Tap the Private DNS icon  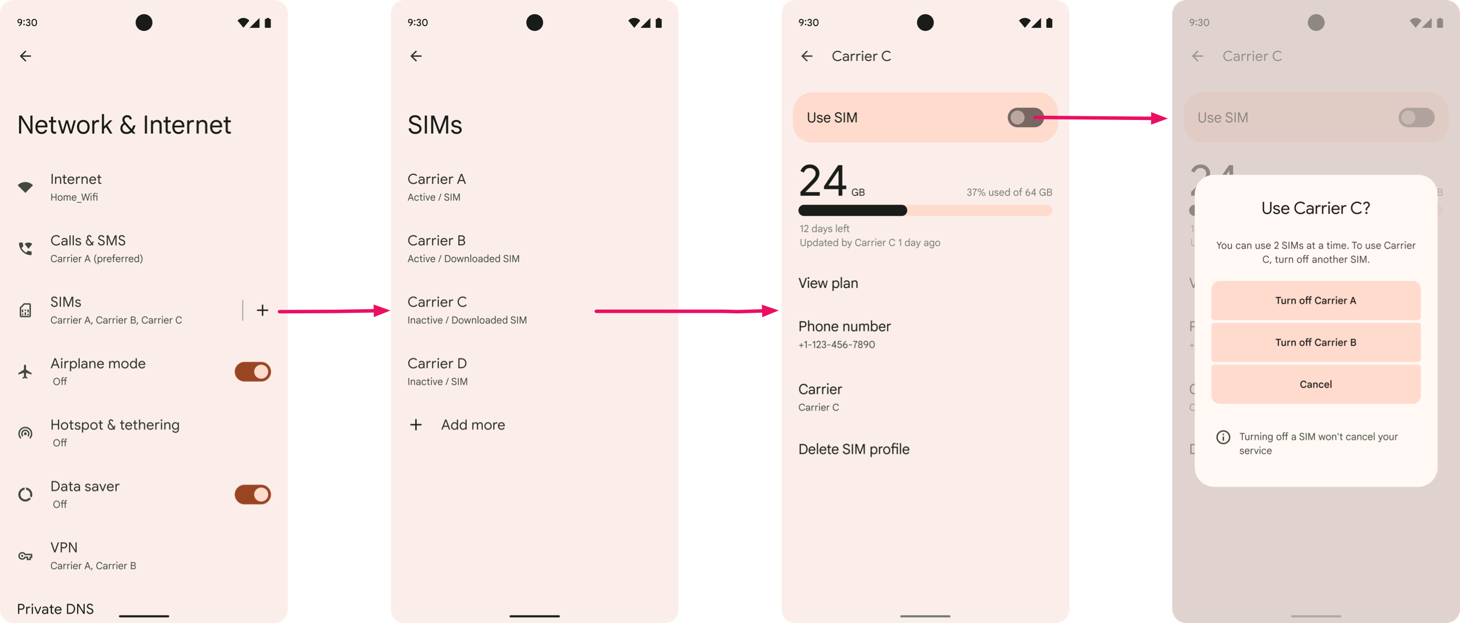click(x=25, y=610)
